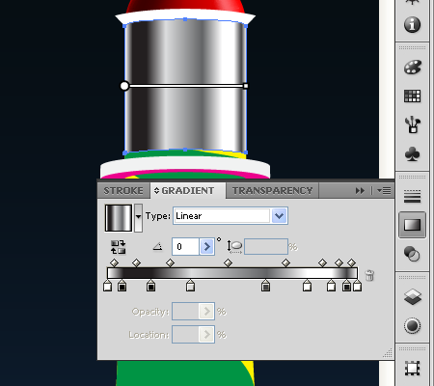Click the aspect ratio percentage field
The height and width of the screenshot is (386, 434).
point(266,247)
